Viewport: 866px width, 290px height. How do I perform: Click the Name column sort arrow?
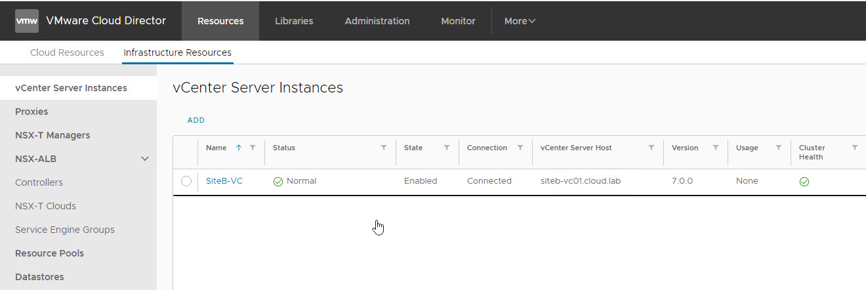[x=239, y=148]
